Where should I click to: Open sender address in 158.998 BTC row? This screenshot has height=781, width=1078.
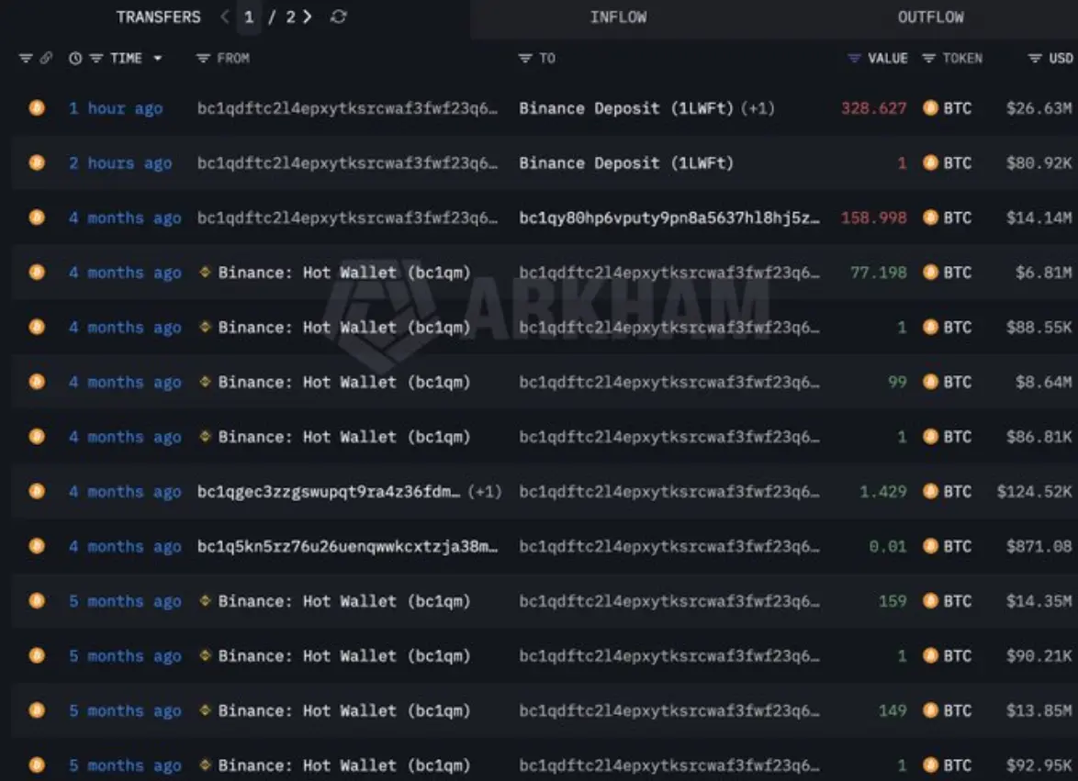[347, 218]
